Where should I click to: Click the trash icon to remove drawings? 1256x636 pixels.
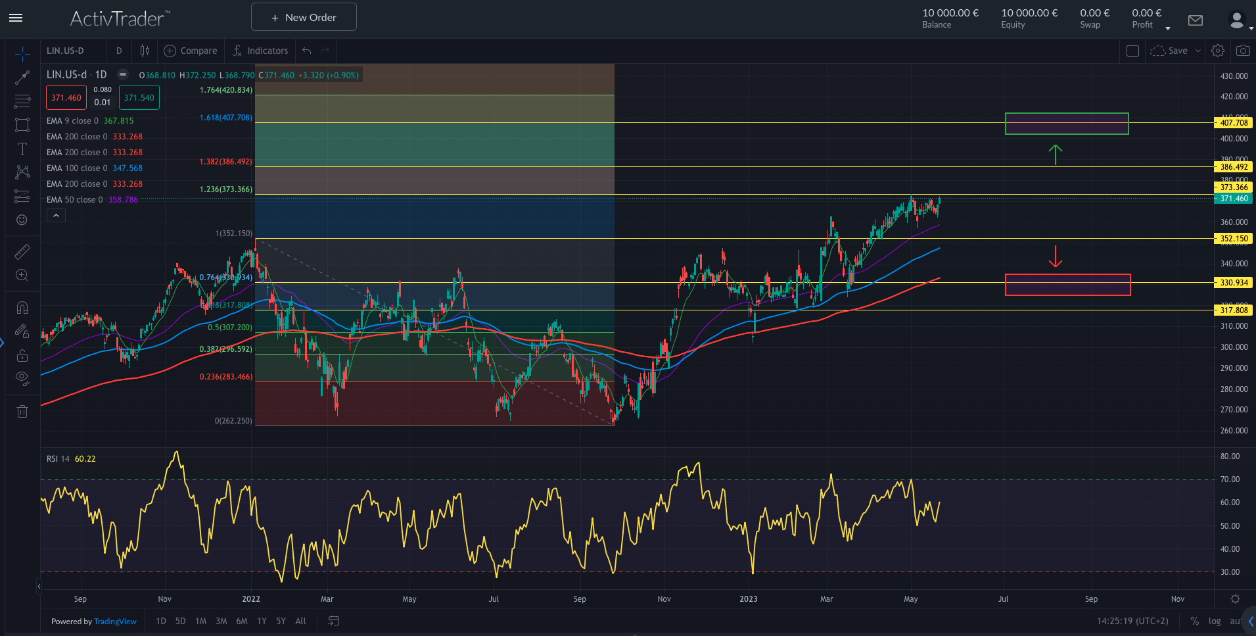pos(22,412)
